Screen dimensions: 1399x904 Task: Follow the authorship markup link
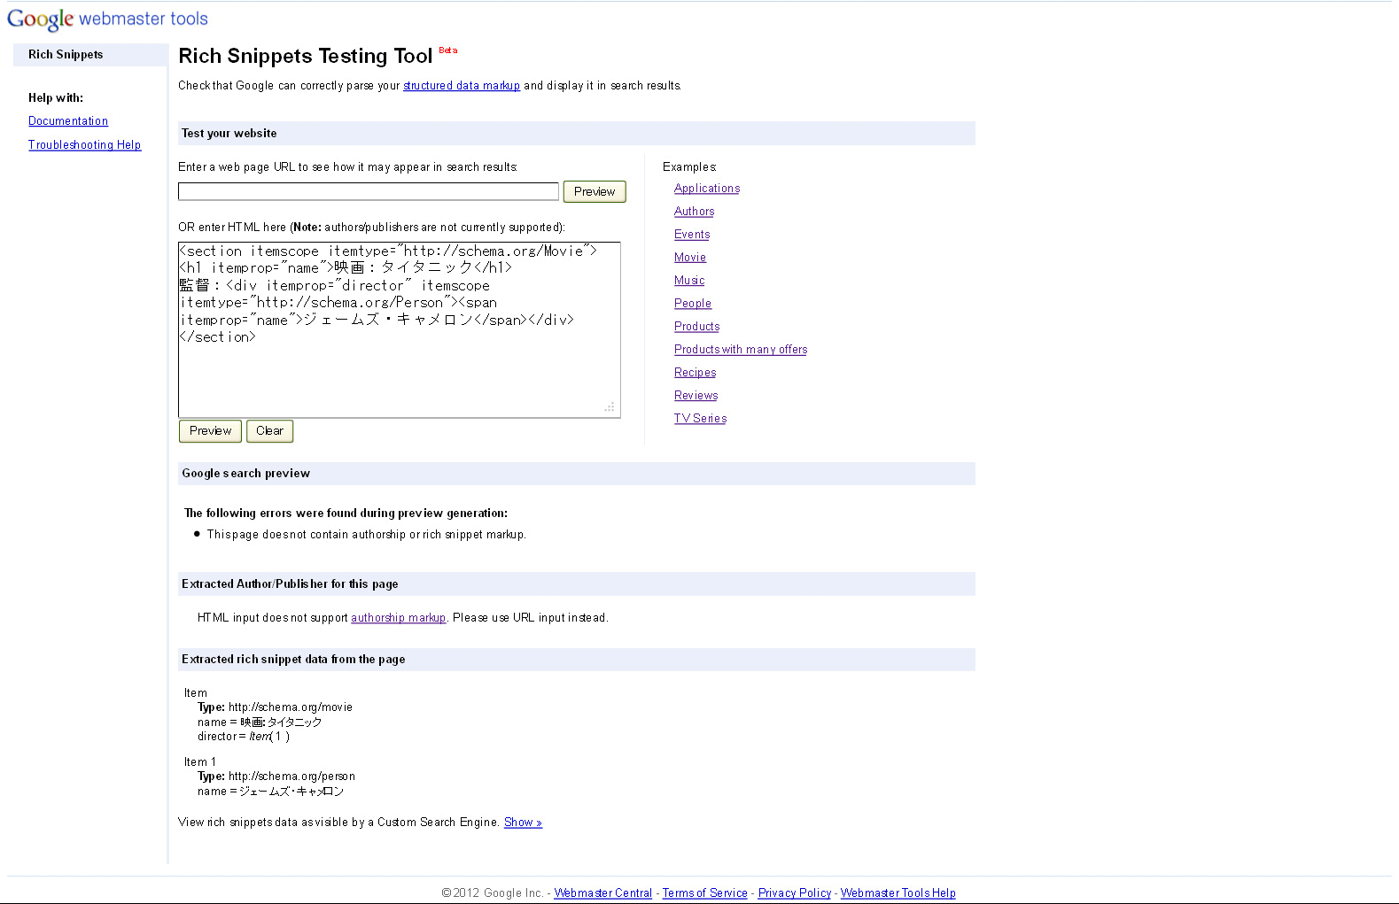click(x=398, y=618)
